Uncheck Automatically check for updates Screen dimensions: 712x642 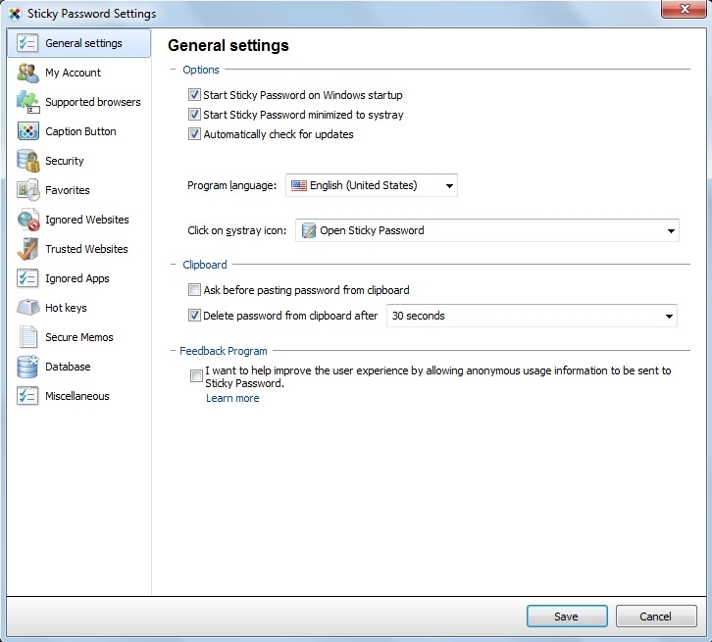(194, 134)
